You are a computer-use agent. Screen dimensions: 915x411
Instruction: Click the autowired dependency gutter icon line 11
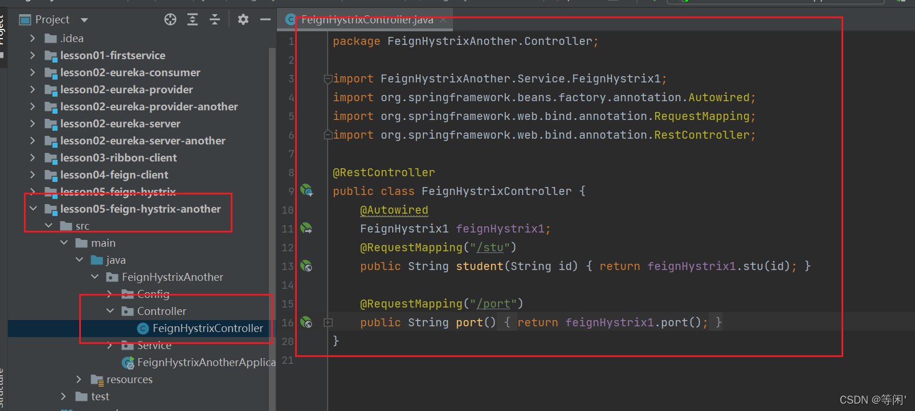coord(307,229)
